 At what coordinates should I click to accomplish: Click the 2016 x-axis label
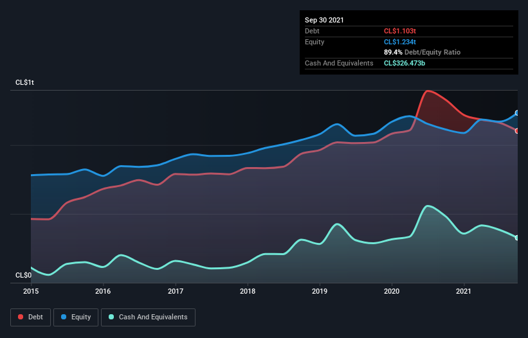coord(103,291)
